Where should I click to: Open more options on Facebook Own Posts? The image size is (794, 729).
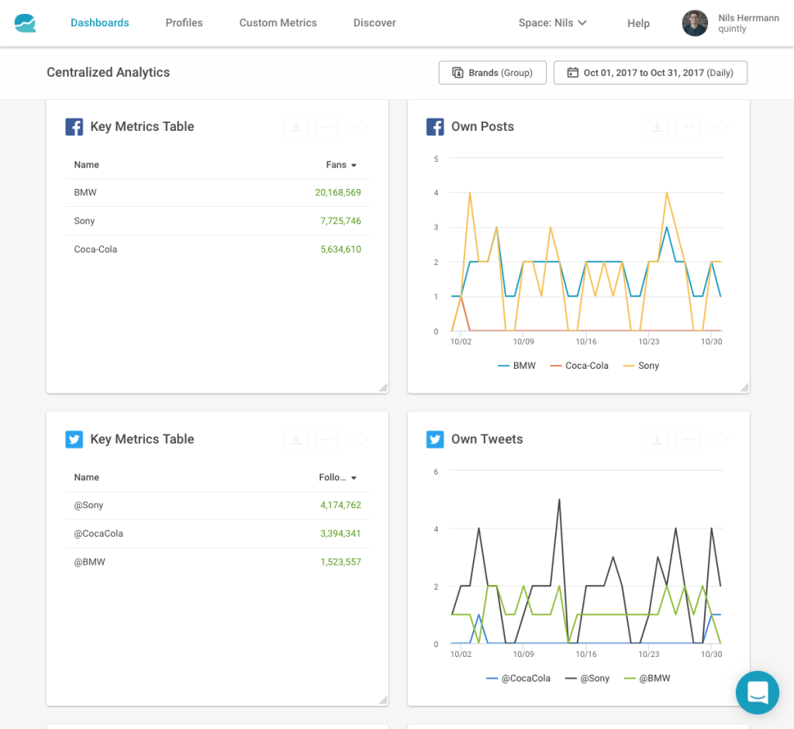click(688, 127)
